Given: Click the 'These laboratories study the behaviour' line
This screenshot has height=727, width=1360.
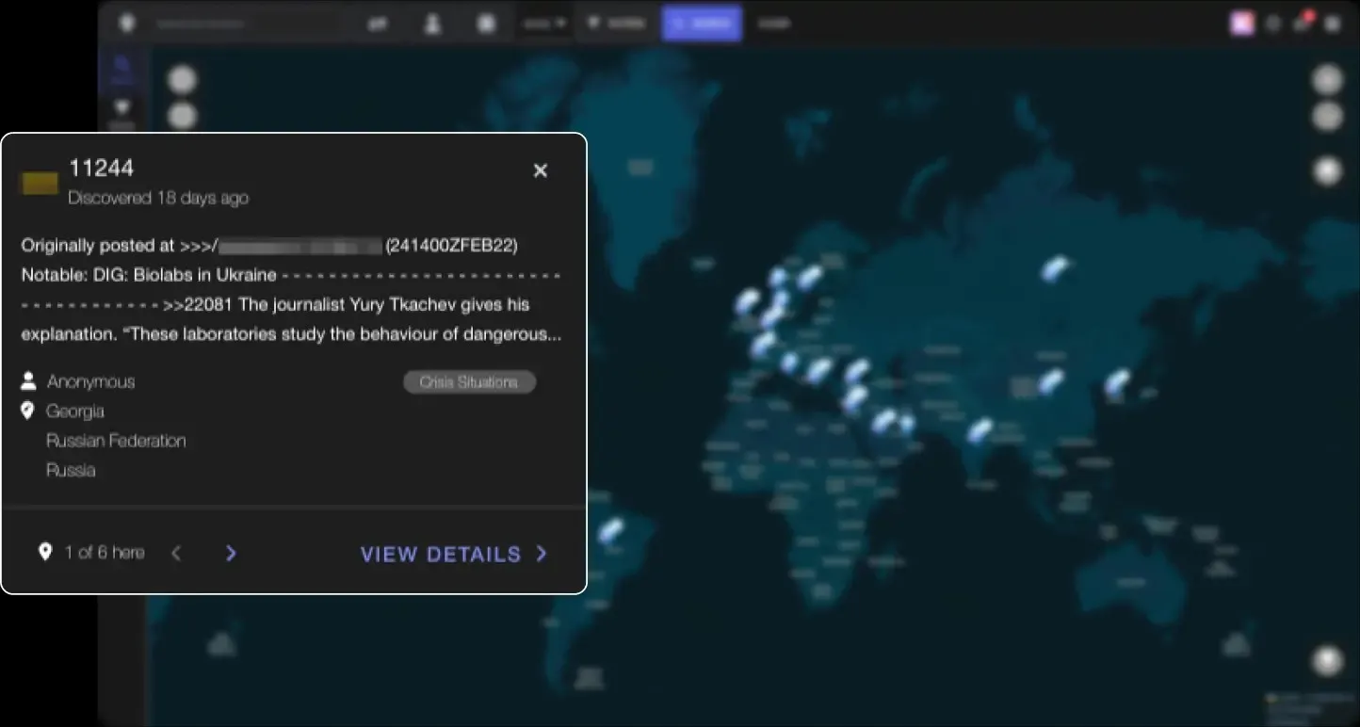Looking at the screenshot, I should click(x=292, y=334).
